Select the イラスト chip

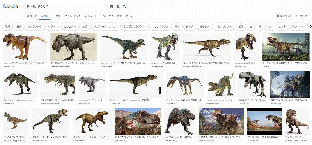(x=53, y=26)
